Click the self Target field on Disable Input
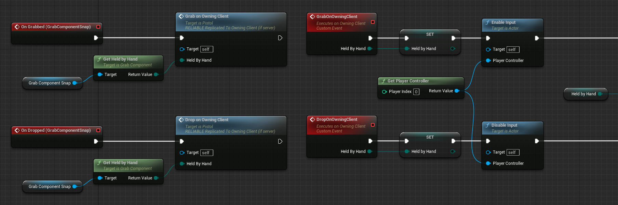Viewport: 618px width, 205px height. (x=513, y=153)
